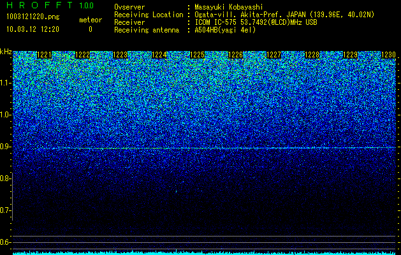Click the 1225 time marker
This screenshot has width=401, height=255.
pyautogui.click(x=197, y=55)
